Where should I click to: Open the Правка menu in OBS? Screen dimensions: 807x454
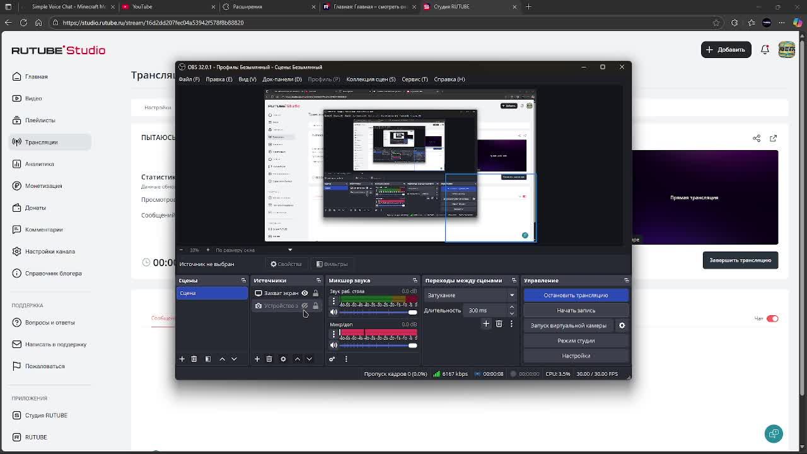[219, 79]
